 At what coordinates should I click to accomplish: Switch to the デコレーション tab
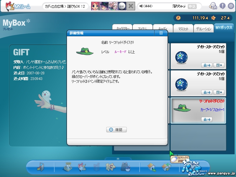204,28
